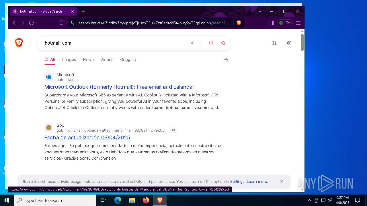Open the volume control tray icon

[330, 200]
